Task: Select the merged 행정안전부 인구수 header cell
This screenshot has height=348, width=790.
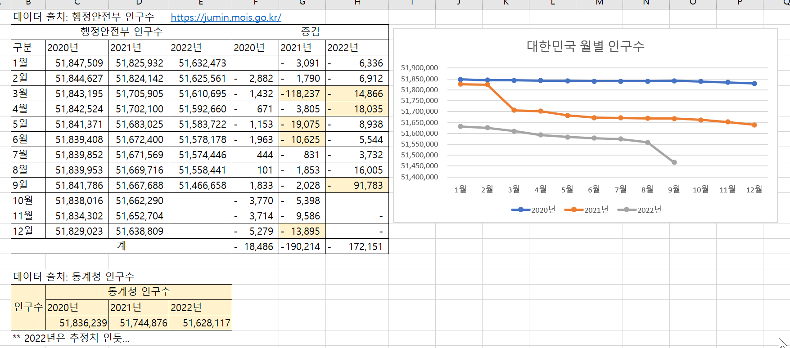Action: click(x=122, y=32)
